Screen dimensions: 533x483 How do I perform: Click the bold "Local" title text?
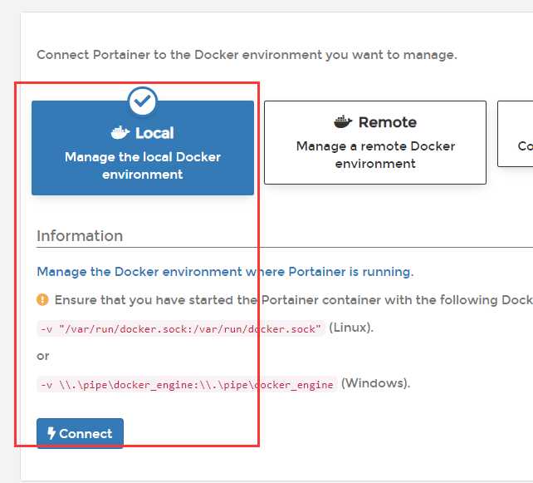click(x=154, y=133)
